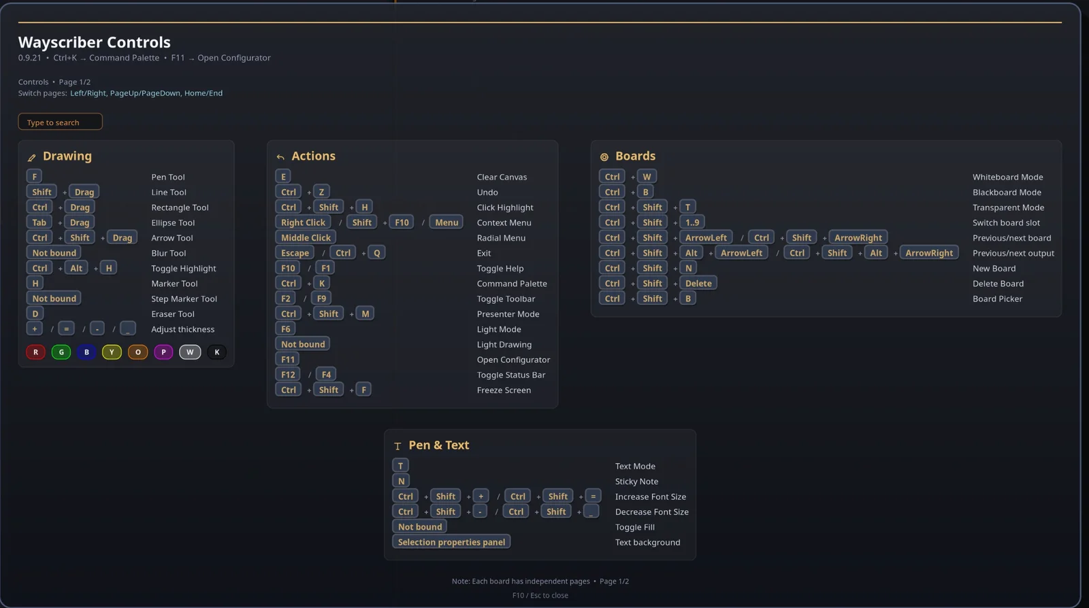Click the Blackboard Mode label
The width and height of the screenshot is (1089, 608).
coord(1007,192)
